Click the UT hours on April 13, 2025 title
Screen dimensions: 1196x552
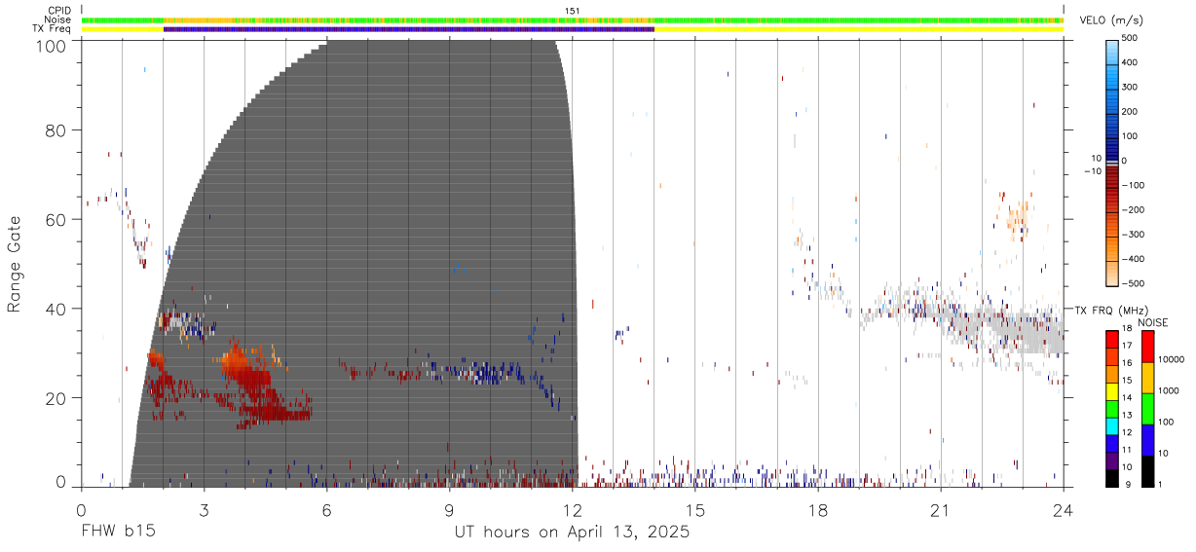(572, 533)
